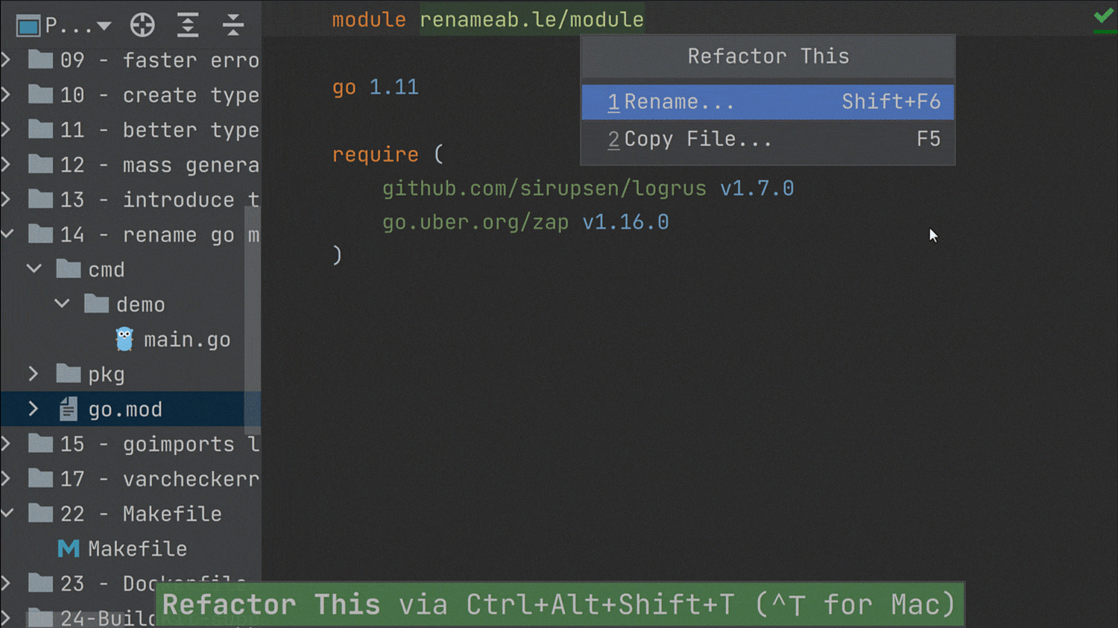The image size is (1118, 628).
Task: Click the Collapse All icon in Project toolbar
Action: pyautogui.click(x=233, y=25)
